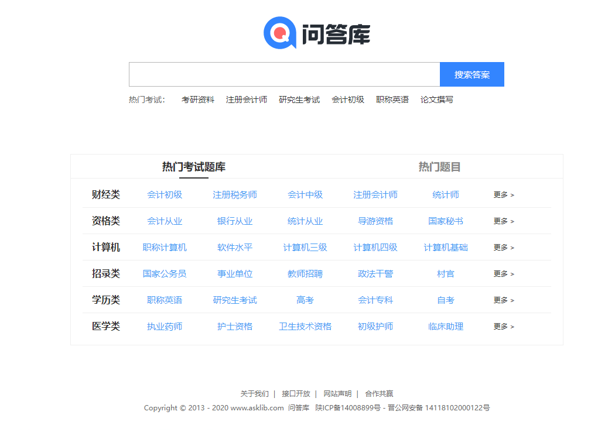Open the 计算机基础 question bank
This screenshot has width=615, height=432.
446,248
